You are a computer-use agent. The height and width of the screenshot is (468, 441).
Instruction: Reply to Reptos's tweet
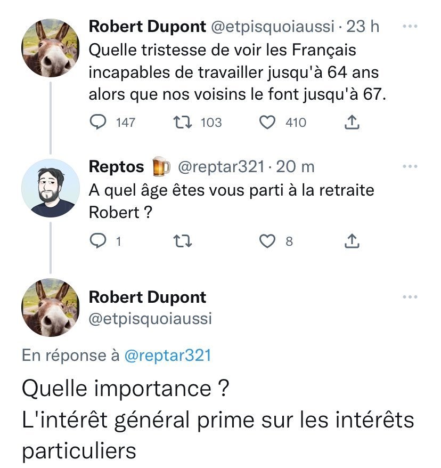coord(98,241)
